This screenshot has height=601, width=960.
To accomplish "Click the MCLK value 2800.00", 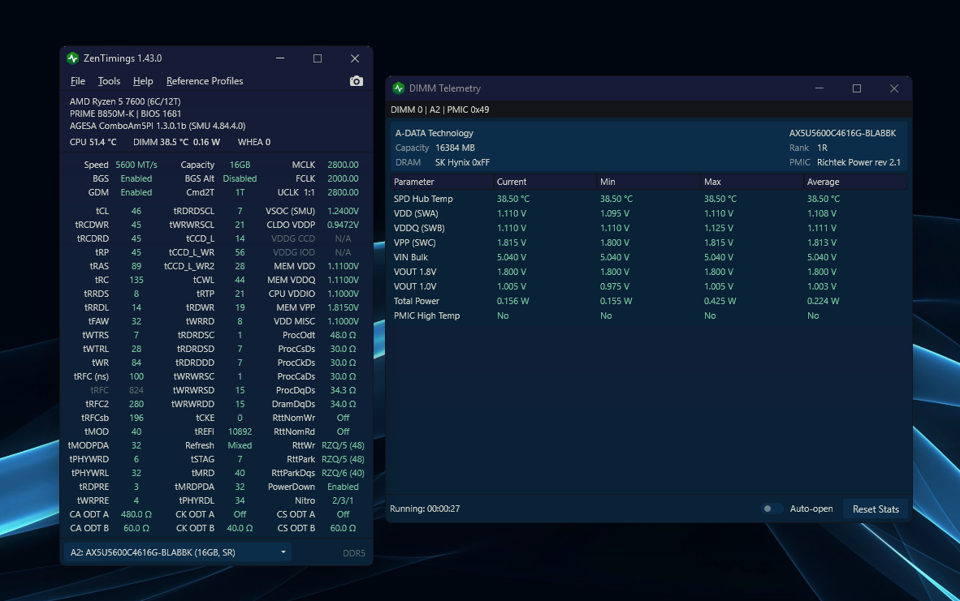I will pos(343,165).
